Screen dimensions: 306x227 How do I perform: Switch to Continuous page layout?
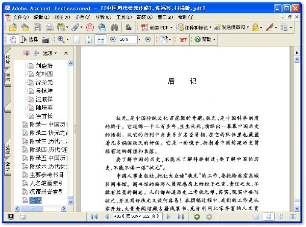coord(268,217)
